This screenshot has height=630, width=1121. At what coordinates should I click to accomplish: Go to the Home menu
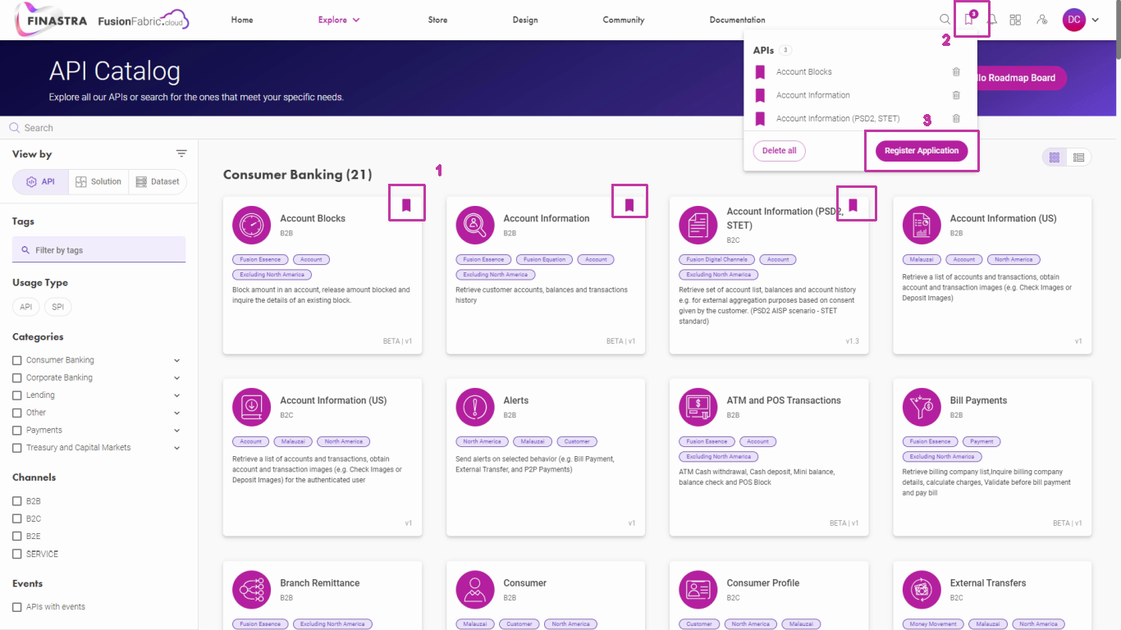pyautogui.click(x=242, y=20)
